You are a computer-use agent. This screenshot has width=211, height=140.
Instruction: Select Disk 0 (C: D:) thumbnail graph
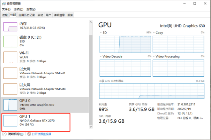point(10,41)
